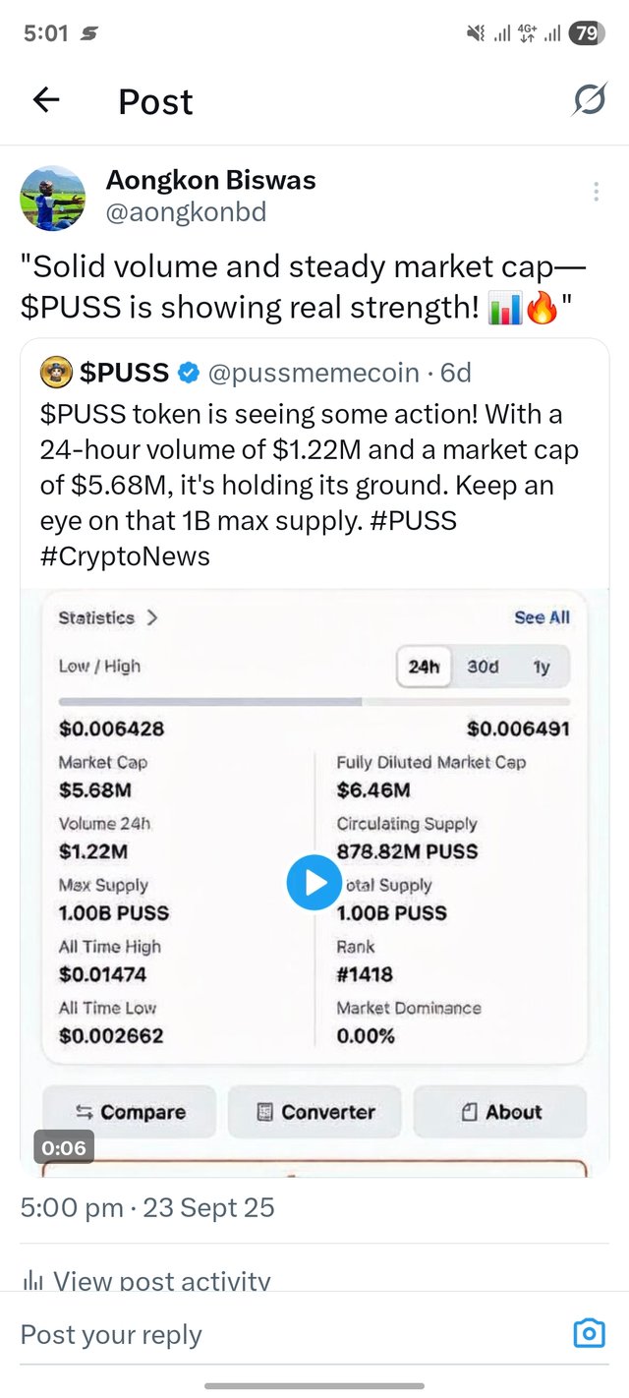Image resolution: width=629 pixels, height=1398 pixels.
Task: Tap the $PUSS account avatar icon
Action: (56, 373)
